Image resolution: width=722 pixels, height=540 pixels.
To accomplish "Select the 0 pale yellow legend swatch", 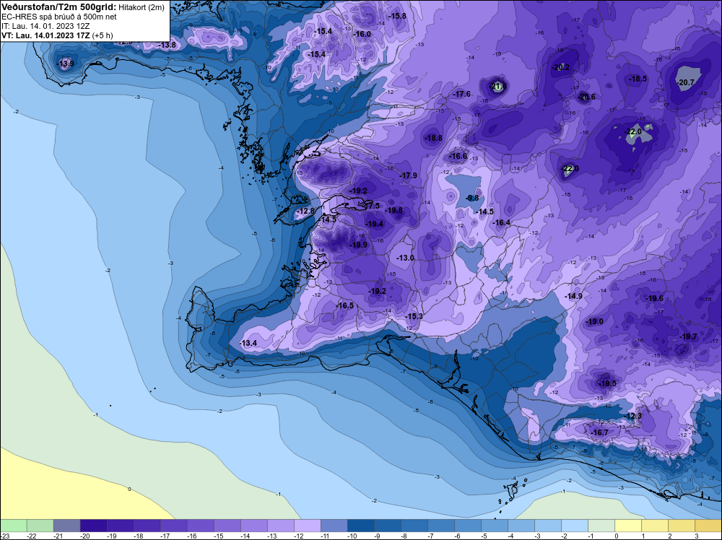I will click(627, 526).
